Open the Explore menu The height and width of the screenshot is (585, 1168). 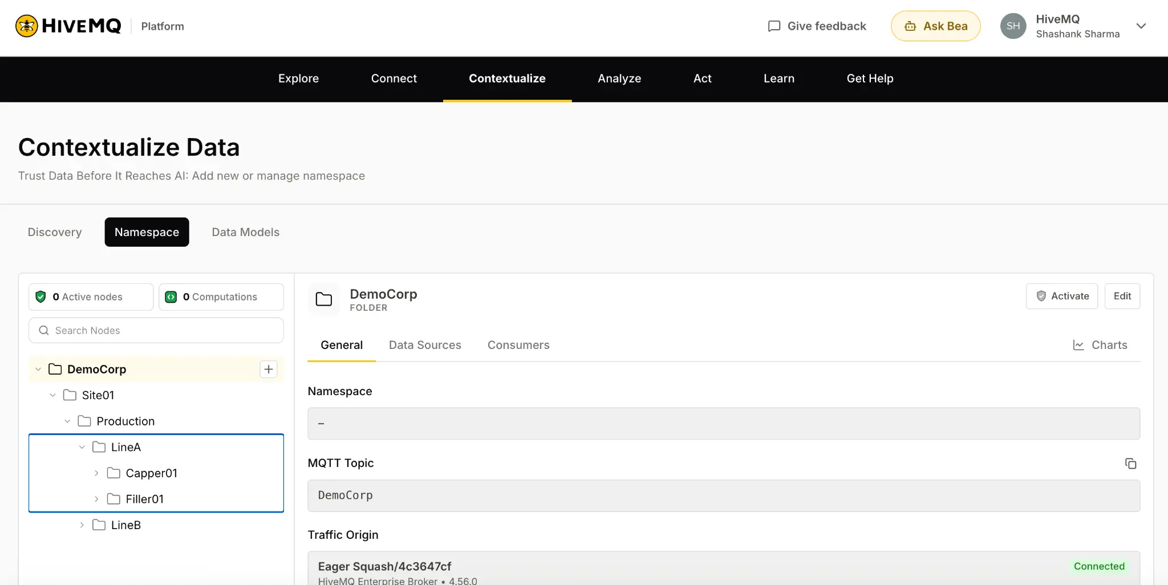coord(298,79)
